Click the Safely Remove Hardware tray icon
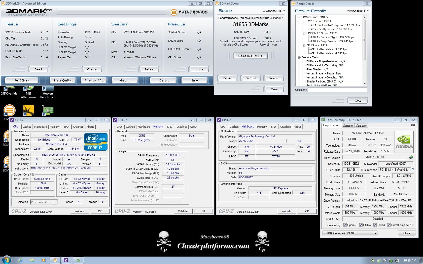The height and width of the screenshot is (264, 423). pyautogui.click(x=391, y=260)
